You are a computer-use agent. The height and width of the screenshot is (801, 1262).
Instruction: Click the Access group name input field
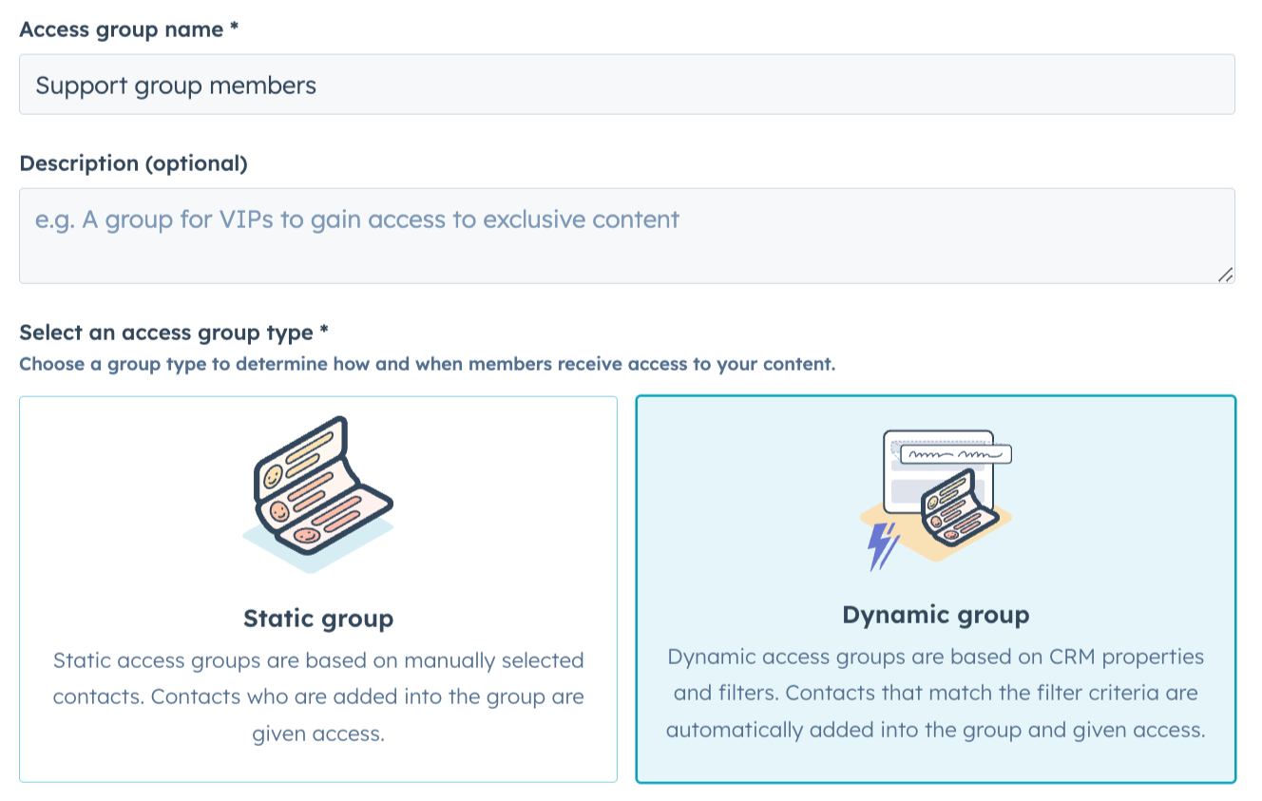[x=626, y=86]
